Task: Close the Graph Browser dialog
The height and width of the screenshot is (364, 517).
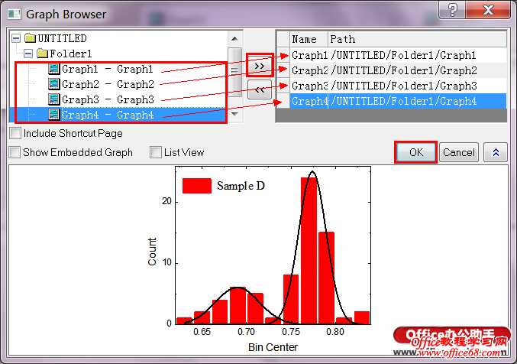Action: pyautogui.click(x=488, y=10)
